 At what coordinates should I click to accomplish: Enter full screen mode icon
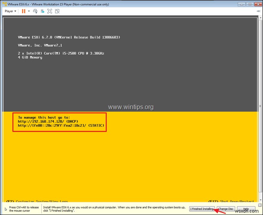pyautogui.click(x=50, y=11)
